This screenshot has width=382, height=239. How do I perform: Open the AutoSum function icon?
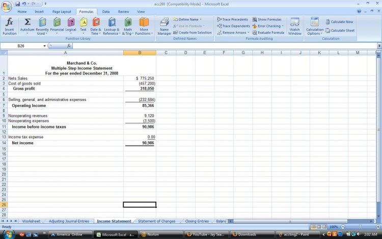[27, 25]
